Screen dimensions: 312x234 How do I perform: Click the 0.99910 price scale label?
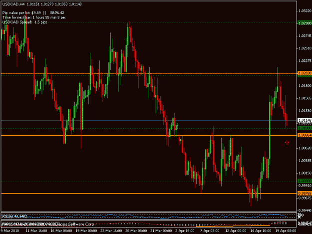(305, 186)
